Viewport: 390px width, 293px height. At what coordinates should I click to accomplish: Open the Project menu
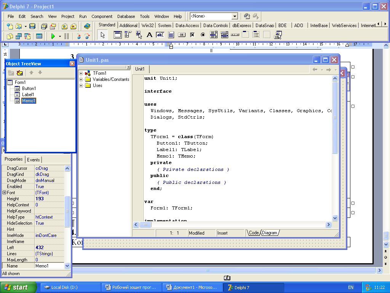tap(68, 16)
